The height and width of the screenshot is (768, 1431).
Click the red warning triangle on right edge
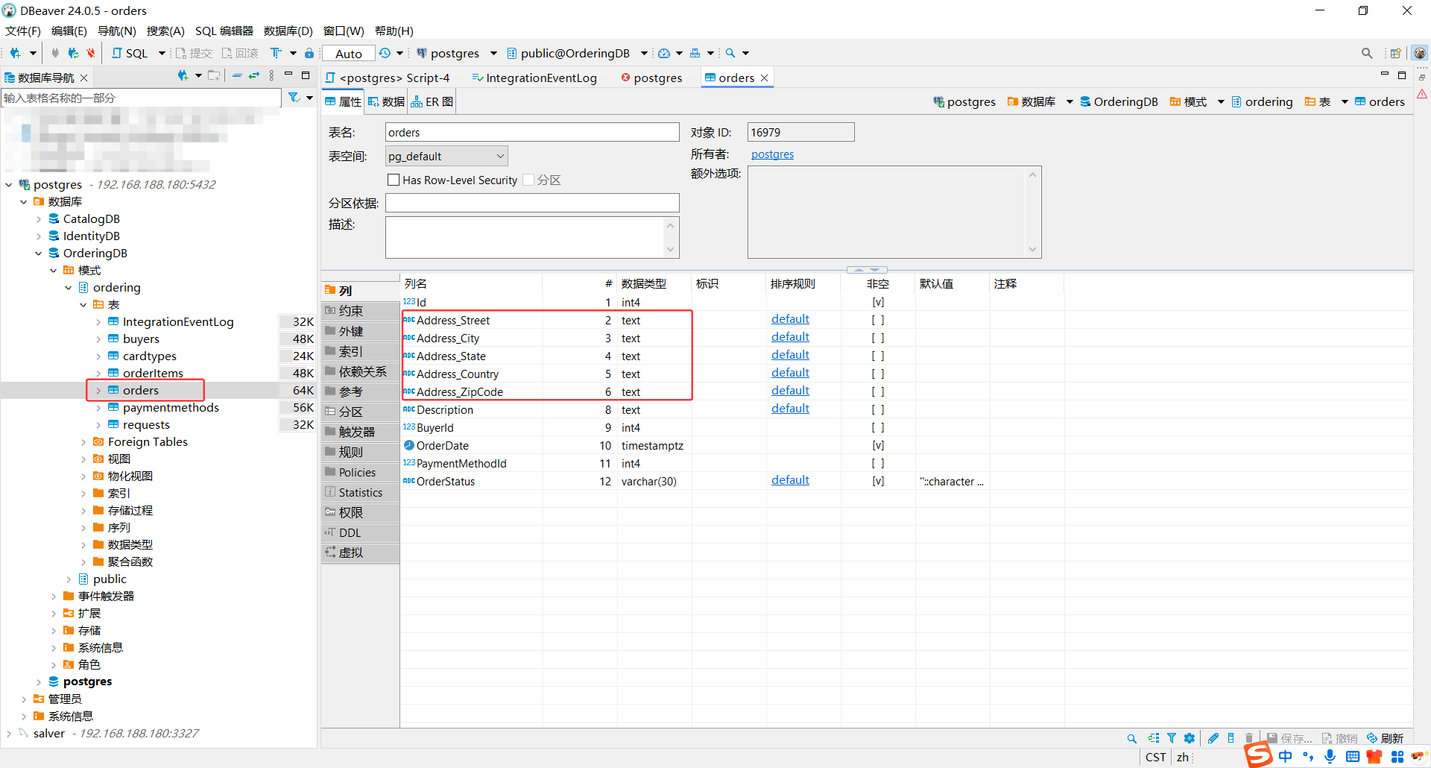tap(1422, 94)
